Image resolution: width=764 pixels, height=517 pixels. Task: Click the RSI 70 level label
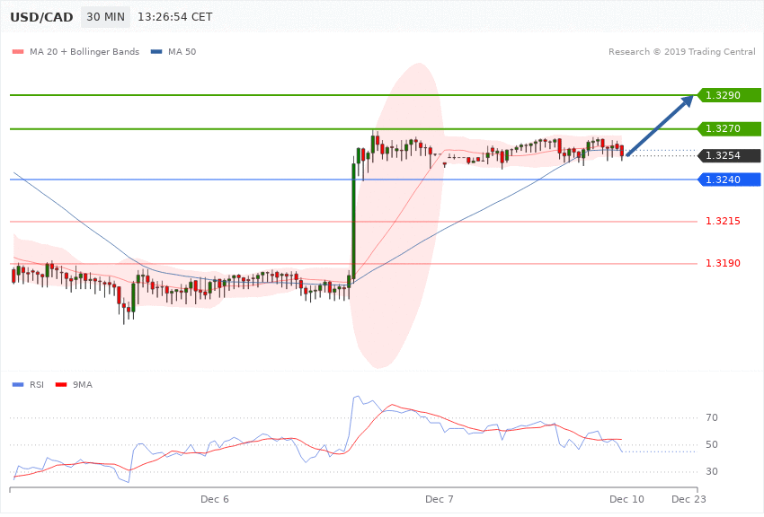712,417
